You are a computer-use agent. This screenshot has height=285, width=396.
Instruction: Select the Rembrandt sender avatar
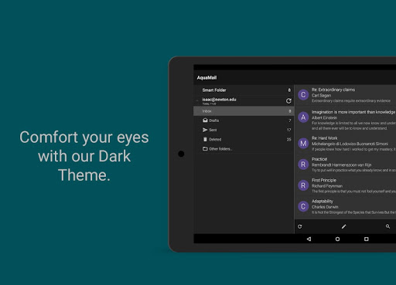pyautogui.click(x=303, y=165)
